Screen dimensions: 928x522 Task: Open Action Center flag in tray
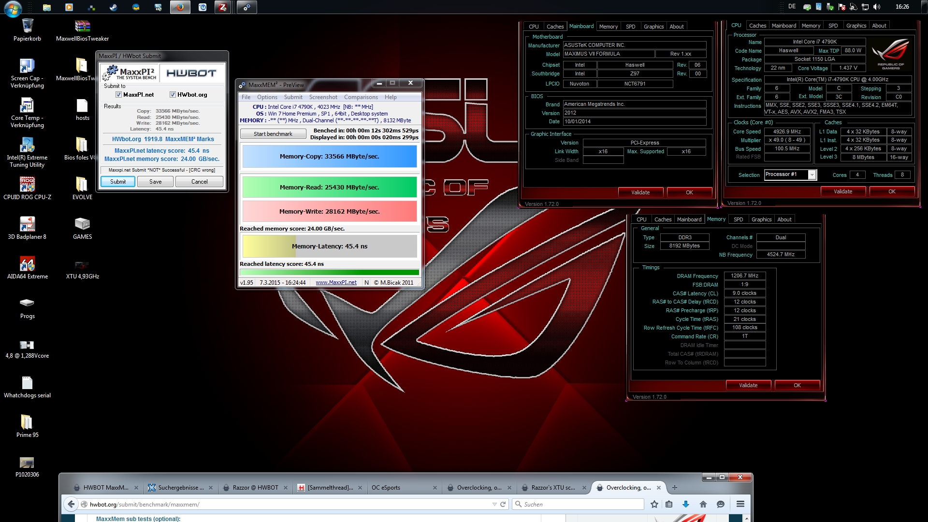[x=842, y=7]
